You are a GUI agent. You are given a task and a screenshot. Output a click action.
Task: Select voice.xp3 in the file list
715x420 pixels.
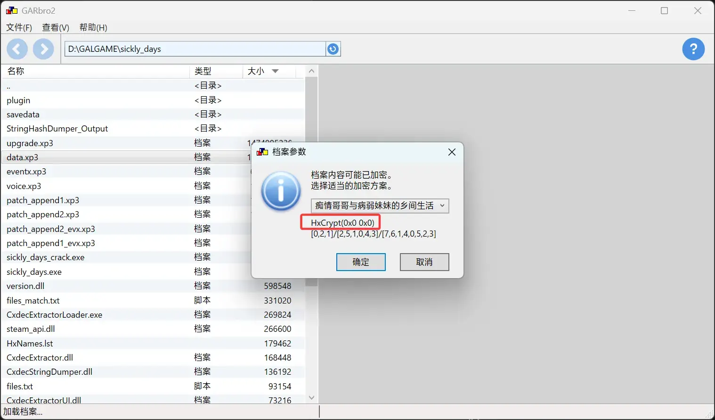click(x=153, y=186)
